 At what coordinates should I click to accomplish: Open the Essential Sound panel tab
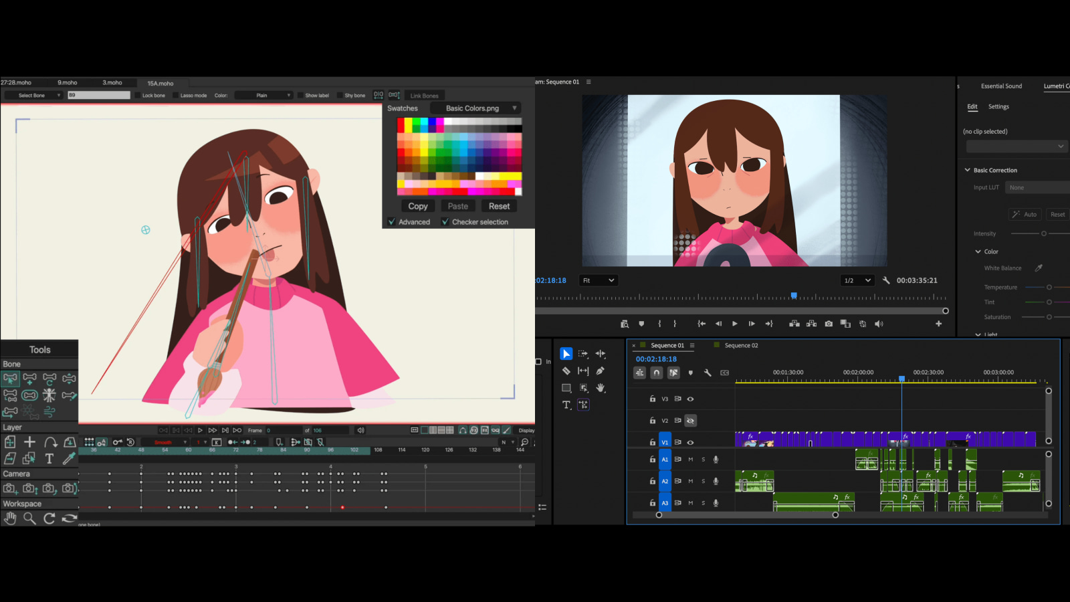click(1001, 86)
